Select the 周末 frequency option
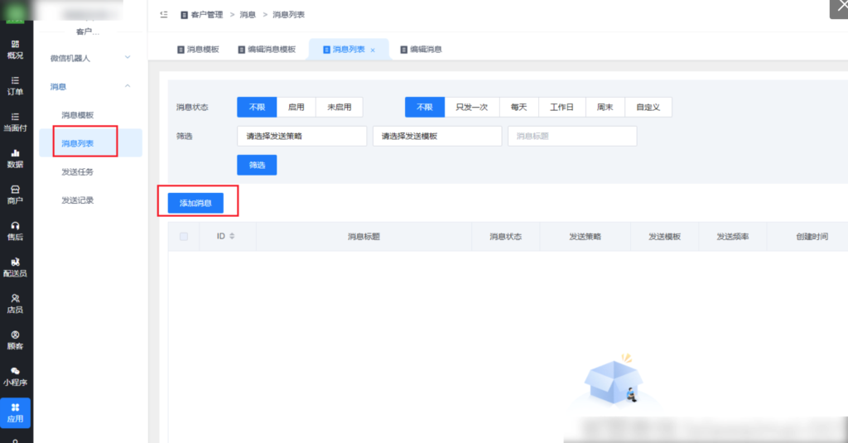This screenshot has width=848, height=443. pos(605,107)
